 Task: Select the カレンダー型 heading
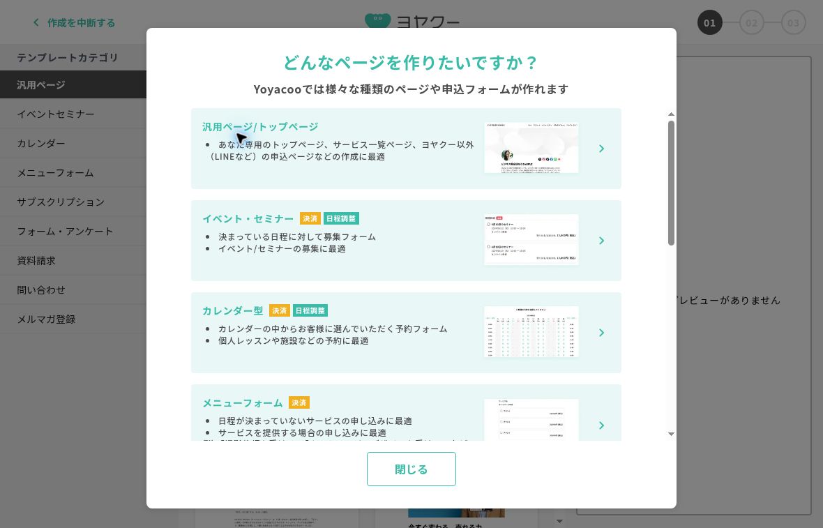tap(232, 310)
